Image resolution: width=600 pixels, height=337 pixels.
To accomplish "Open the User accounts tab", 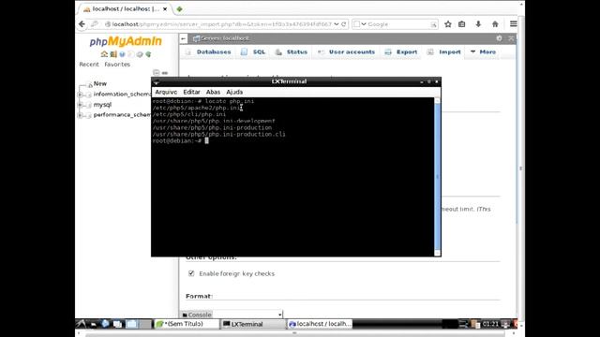I will [x=347, y=52].
